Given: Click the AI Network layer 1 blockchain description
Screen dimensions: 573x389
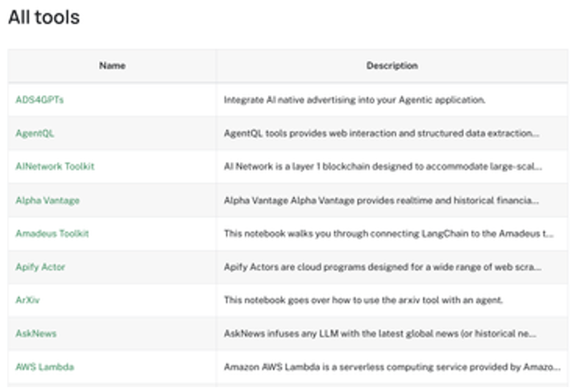Looking at the screenshot, I should 382,167.
